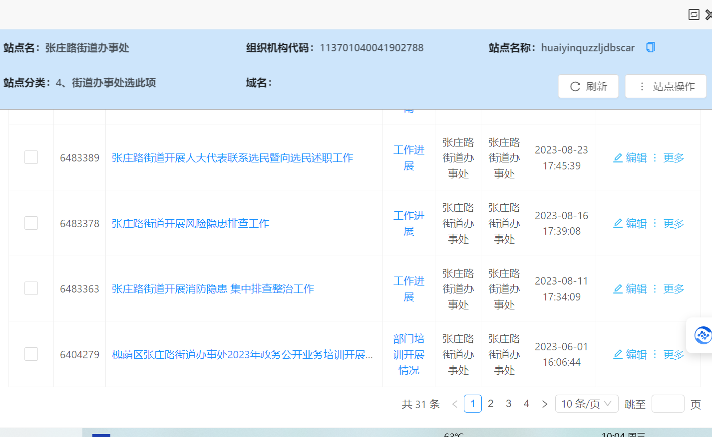Edit the article dated 2023-08-16
Screen dimensions: 712x437
[630, 223]
